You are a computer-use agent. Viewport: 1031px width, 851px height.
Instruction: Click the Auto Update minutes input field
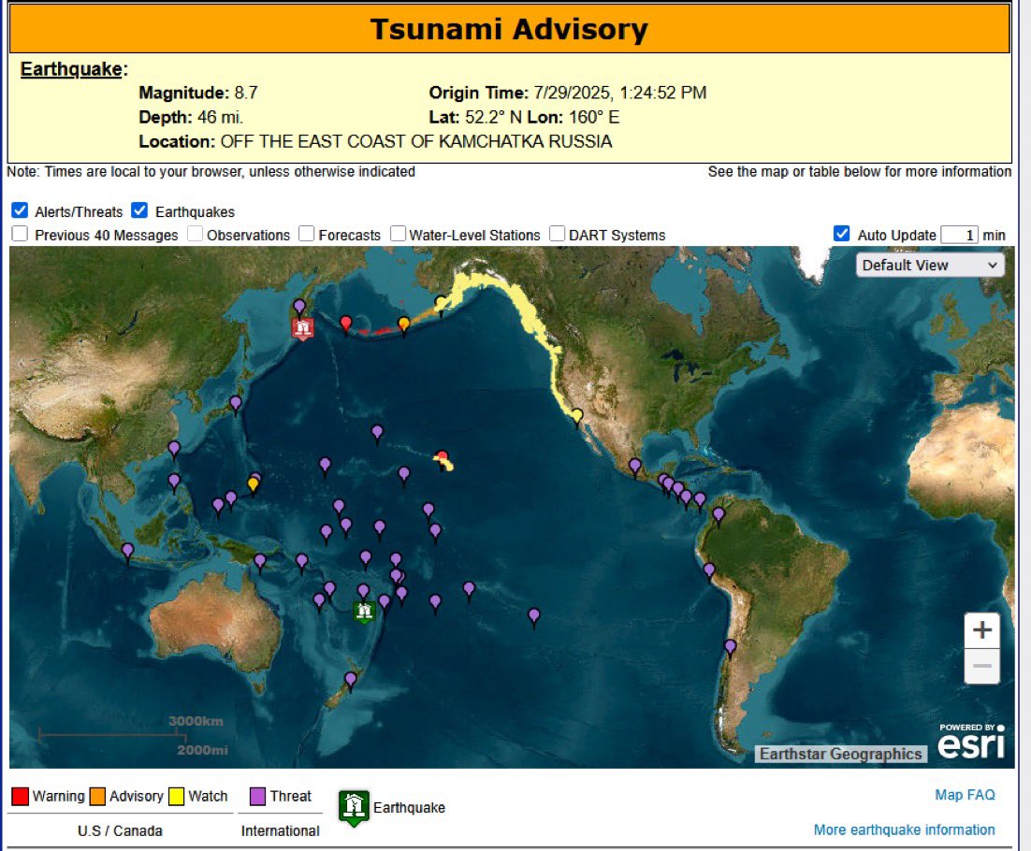tap(959, 235)
